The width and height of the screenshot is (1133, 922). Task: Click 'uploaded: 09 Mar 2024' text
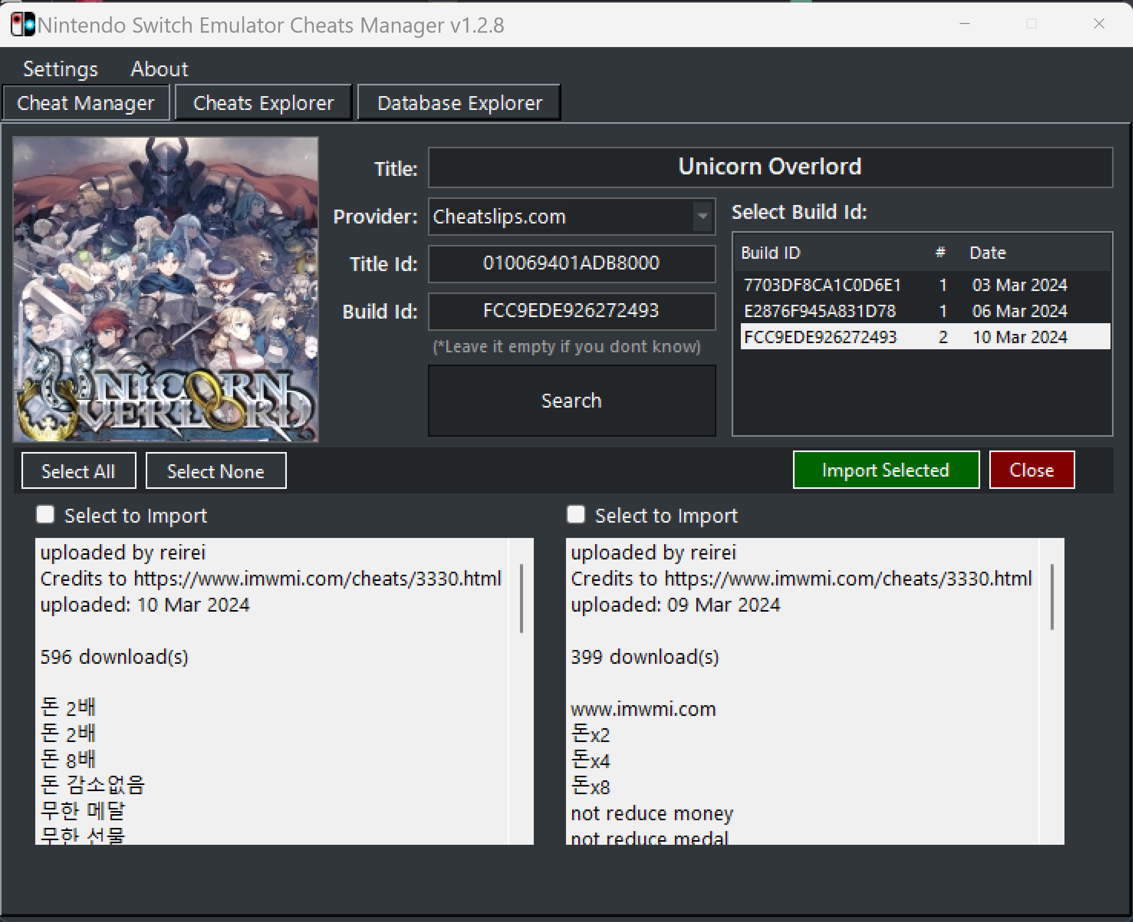(x=675, y=605)
